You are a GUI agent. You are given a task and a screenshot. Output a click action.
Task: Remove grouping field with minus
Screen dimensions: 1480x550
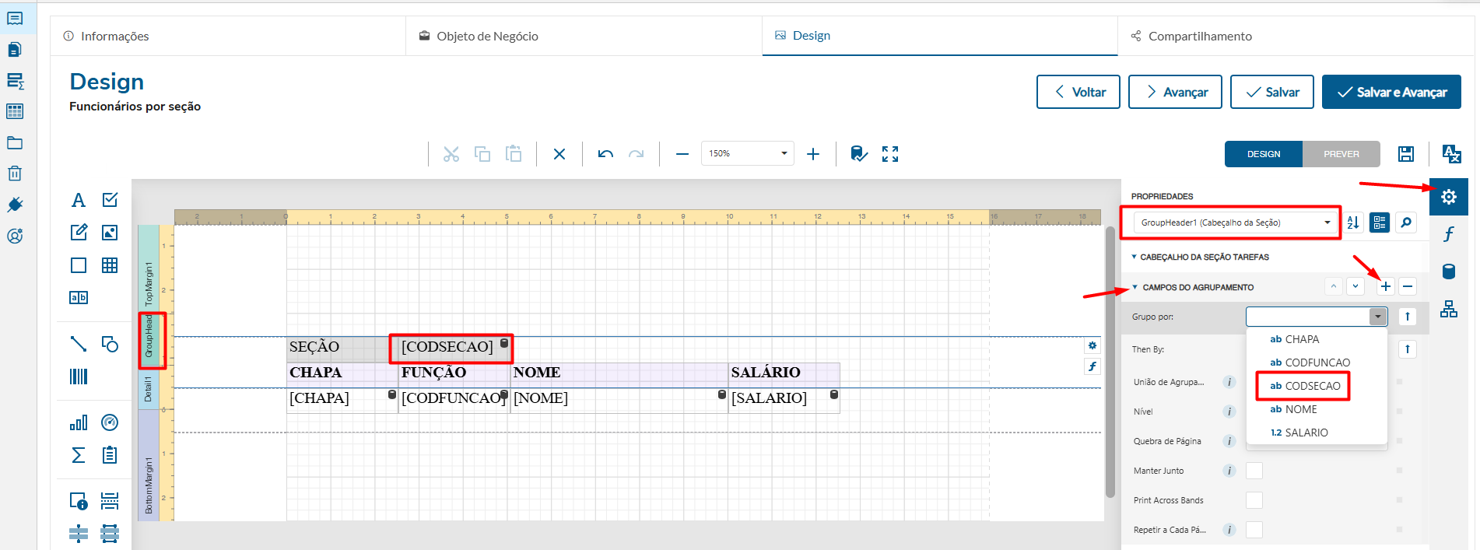click(x=1408, y=286)
